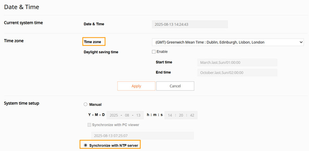Open the Time zone dropdown list

pyautogui.click(x=228, y=42)
